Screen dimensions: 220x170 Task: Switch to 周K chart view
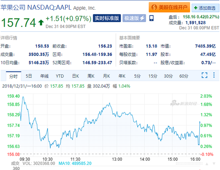pos(91,76)
